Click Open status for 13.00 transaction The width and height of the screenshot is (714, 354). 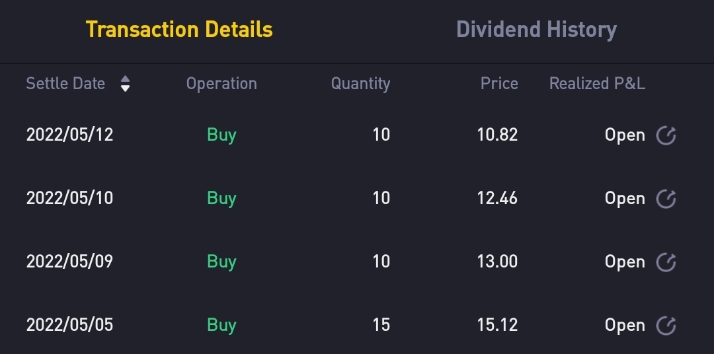coord(625,262)
